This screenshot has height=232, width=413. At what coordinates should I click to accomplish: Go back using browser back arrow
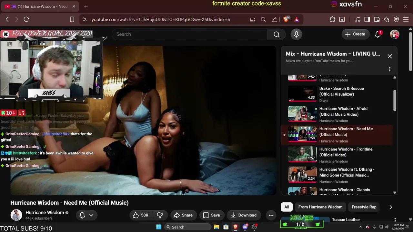coord(7,19)
